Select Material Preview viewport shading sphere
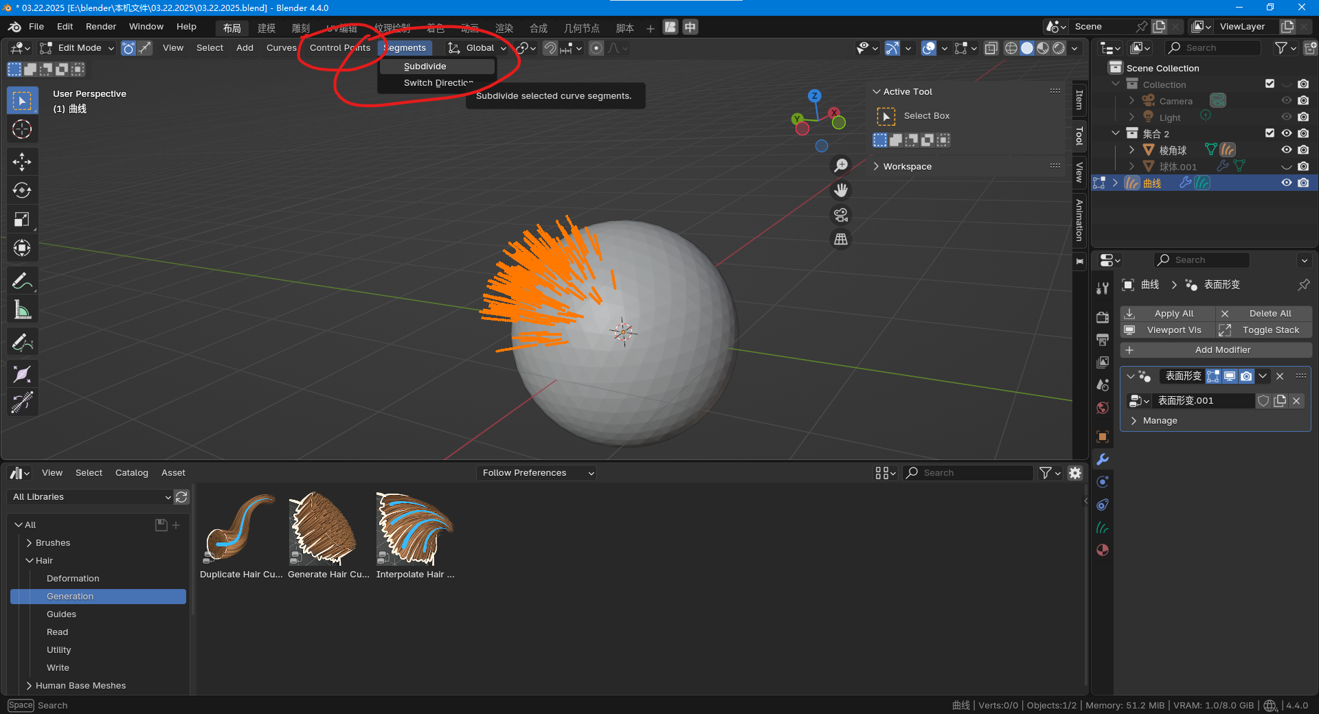The width and height of the screenshot is (1319, 714). point(1043,48)
